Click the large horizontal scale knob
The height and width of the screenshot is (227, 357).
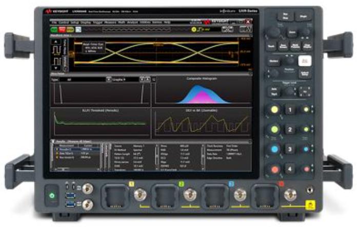pyautogui.click(x=273, y=32)
